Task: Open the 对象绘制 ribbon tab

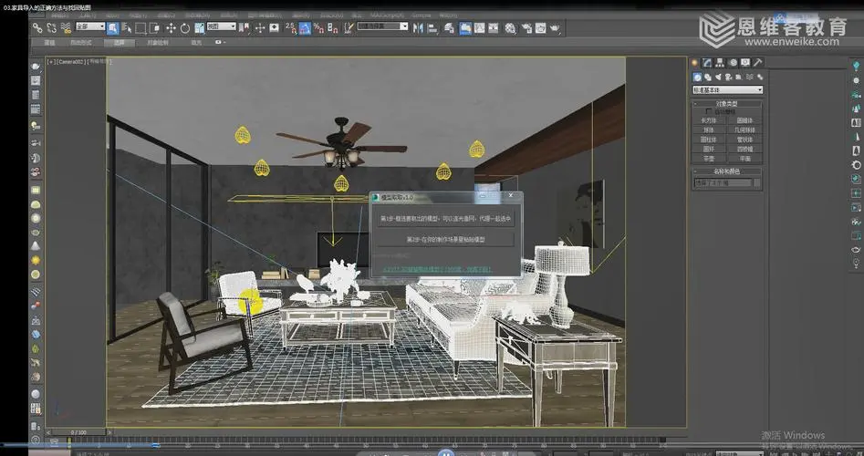Action: pyautogui.click(x=159, y=42)
